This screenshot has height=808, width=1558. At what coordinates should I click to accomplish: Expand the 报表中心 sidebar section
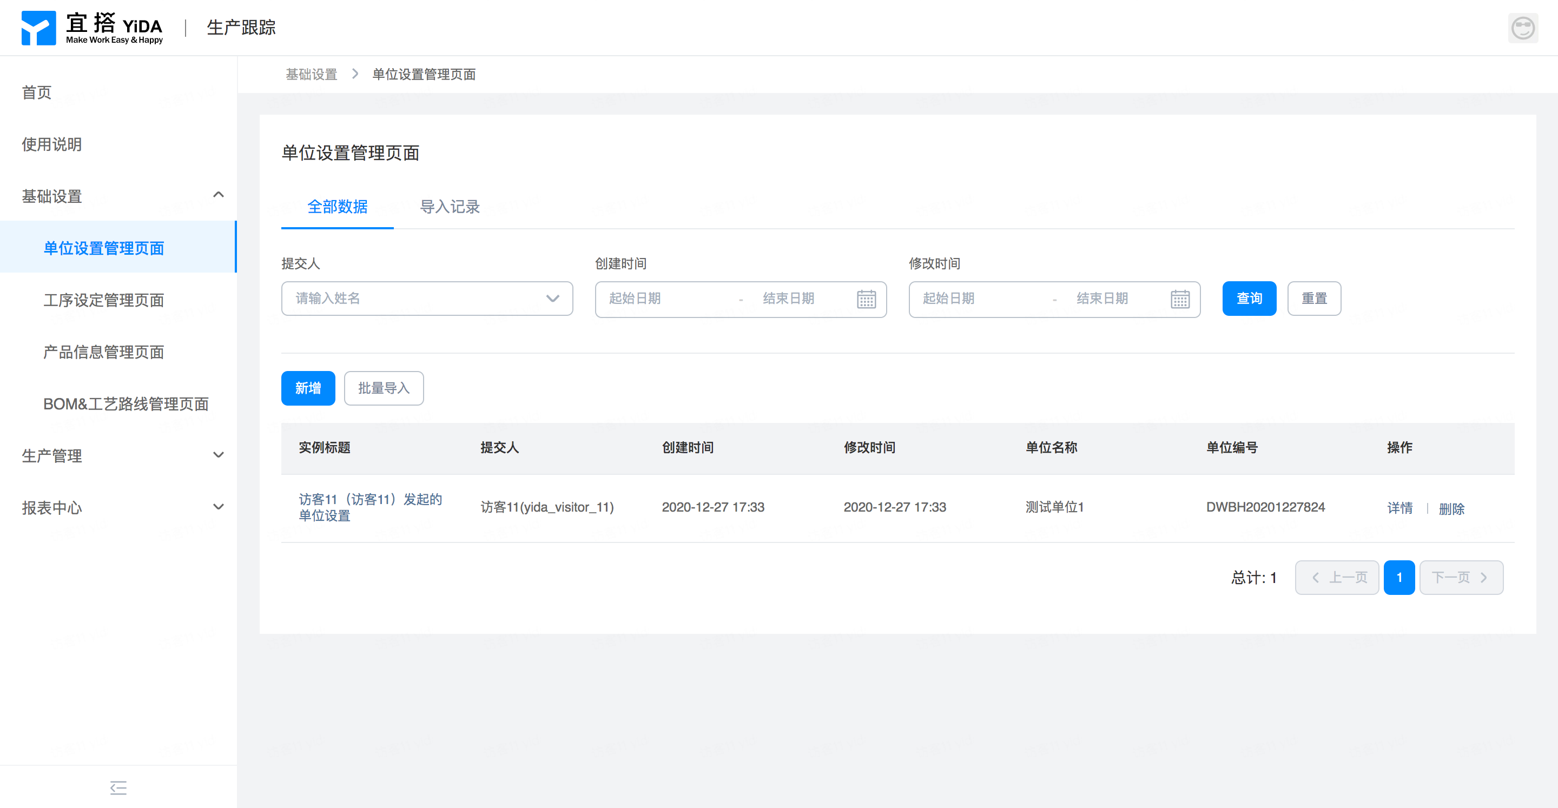pos(219,507)
